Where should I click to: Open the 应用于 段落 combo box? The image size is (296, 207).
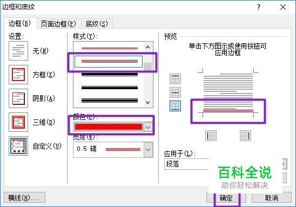226,164
